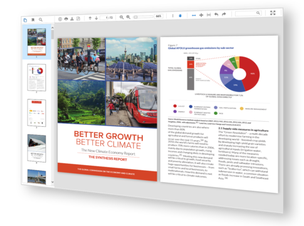This screenshot has height=226, width=304.
Task: Switch to the bookmarks panel tab
Action: point(33,20)
